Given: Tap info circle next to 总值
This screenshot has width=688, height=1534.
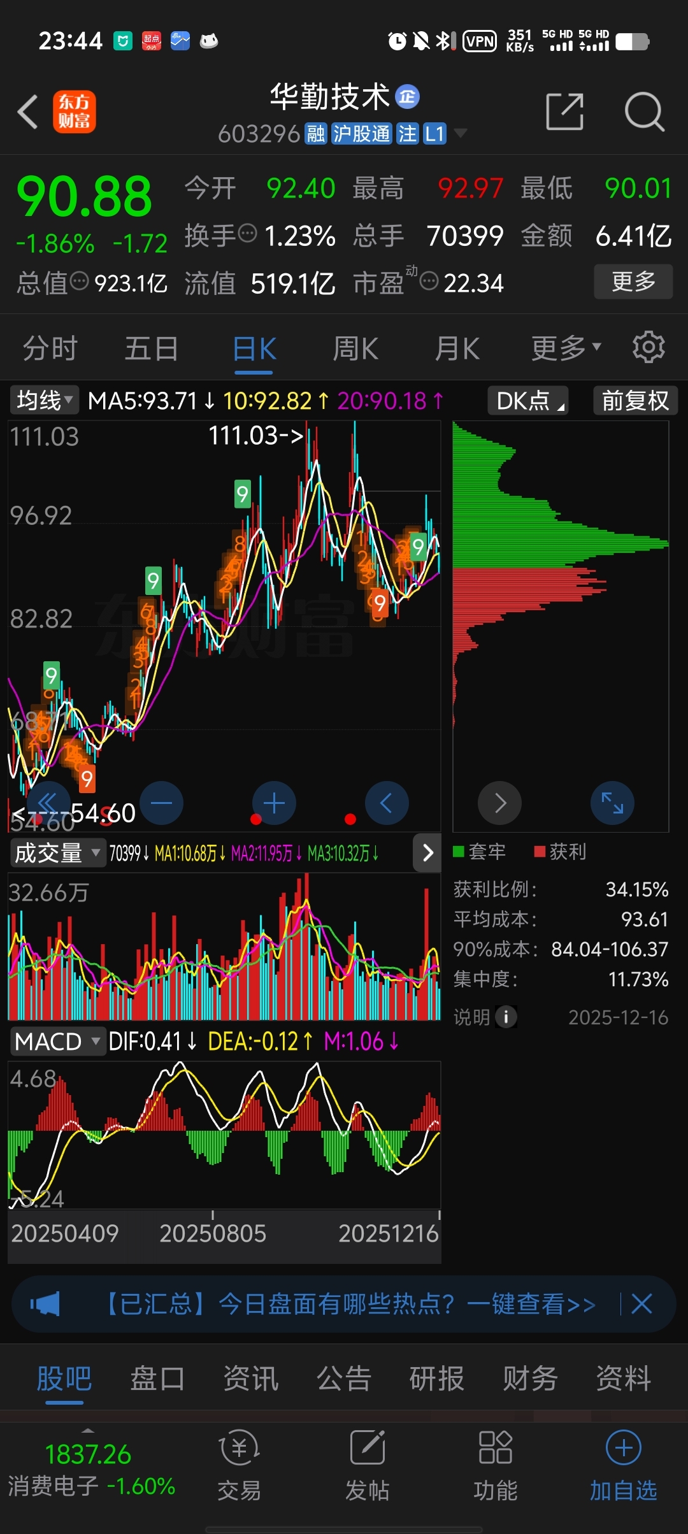Looking at the screenshot, I should tap(79, 280).
